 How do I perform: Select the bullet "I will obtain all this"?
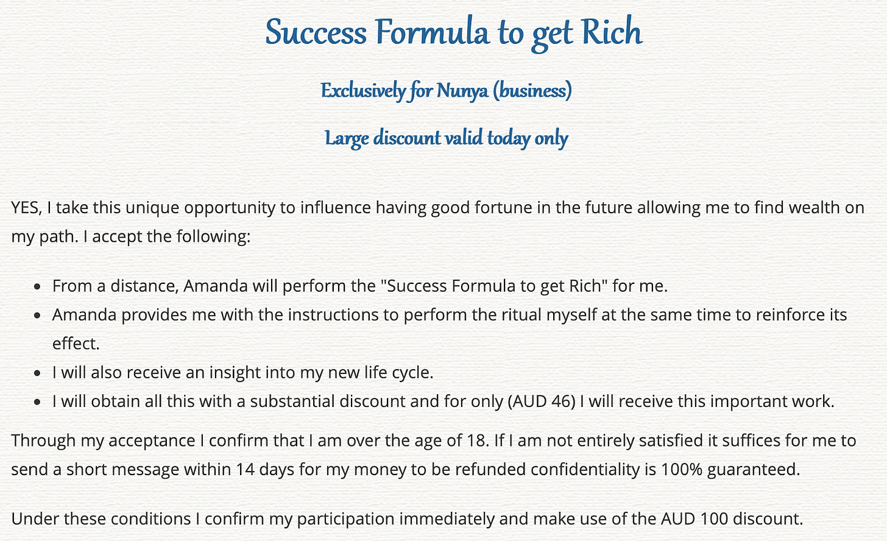pyautogui.click(x=443, y=401)
